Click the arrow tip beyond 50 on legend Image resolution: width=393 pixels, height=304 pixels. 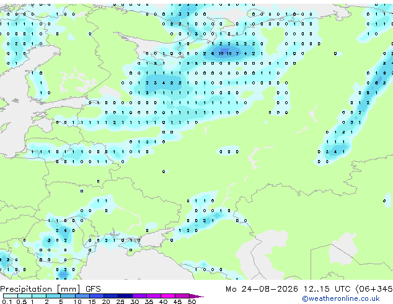point(196,297)
